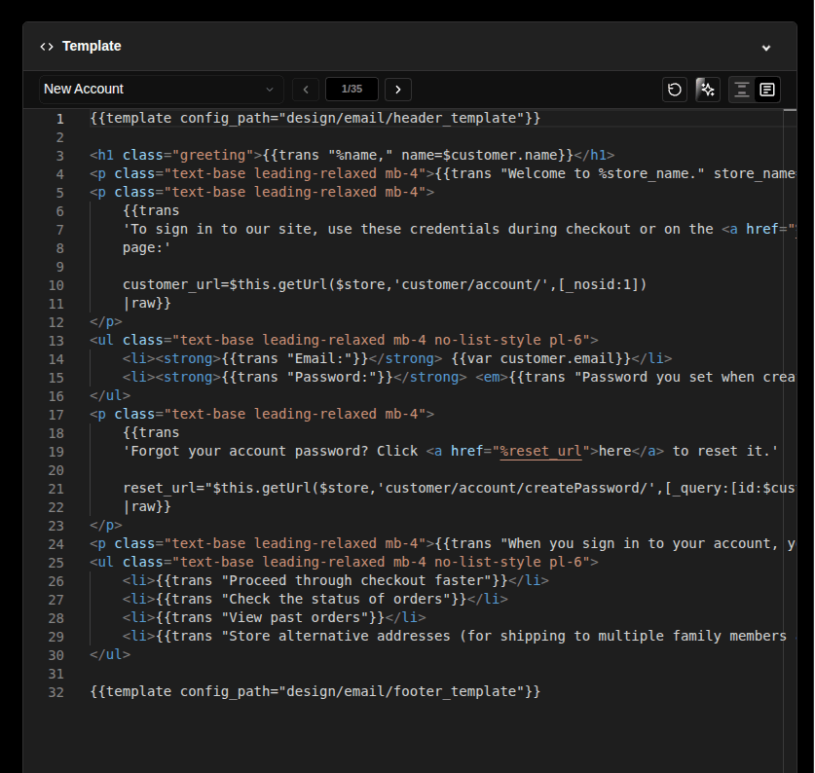Click line number 19 in the gutter
The width and height of the screenshot is (815, 773).
[56, 451]
